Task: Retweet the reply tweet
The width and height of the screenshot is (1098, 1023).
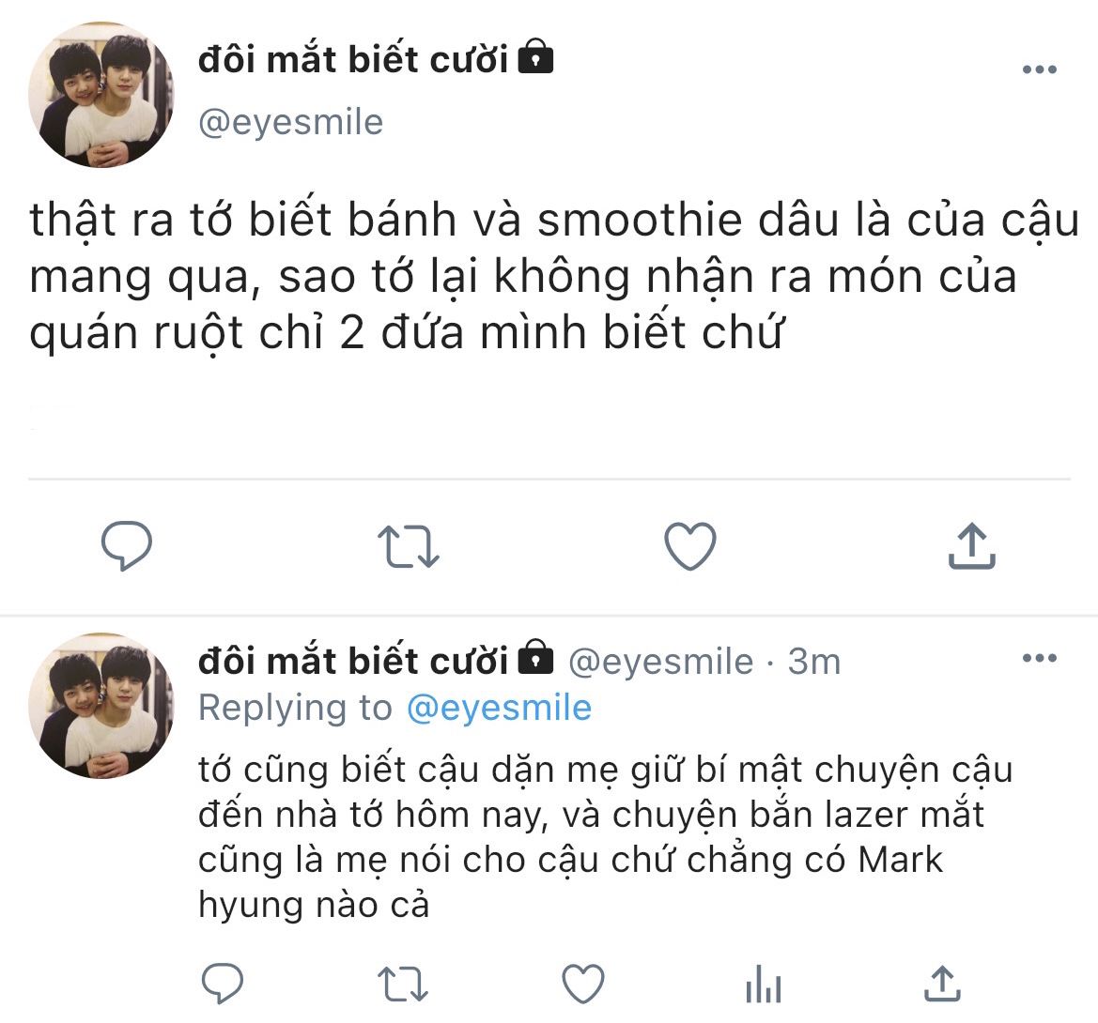Action: click(403, 984)
